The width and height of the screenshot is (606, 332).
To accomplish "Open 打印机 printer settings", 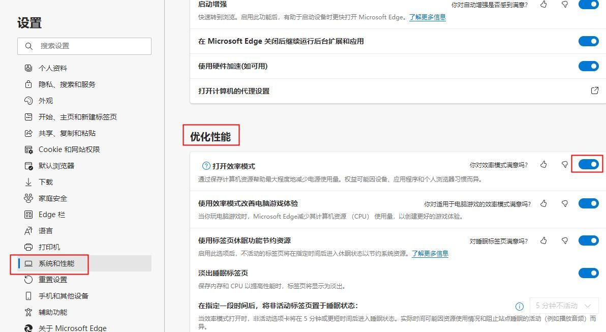I will [x=49, y=247].
